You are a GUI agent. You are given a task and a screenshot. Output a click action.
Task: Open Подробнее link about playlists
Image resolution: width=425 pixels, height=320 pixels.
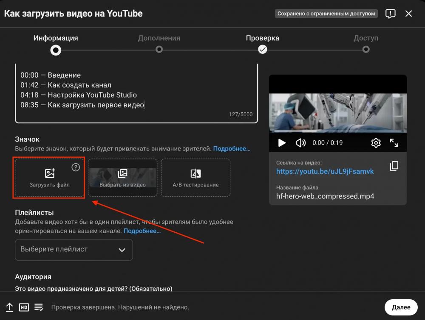point(142,231)
